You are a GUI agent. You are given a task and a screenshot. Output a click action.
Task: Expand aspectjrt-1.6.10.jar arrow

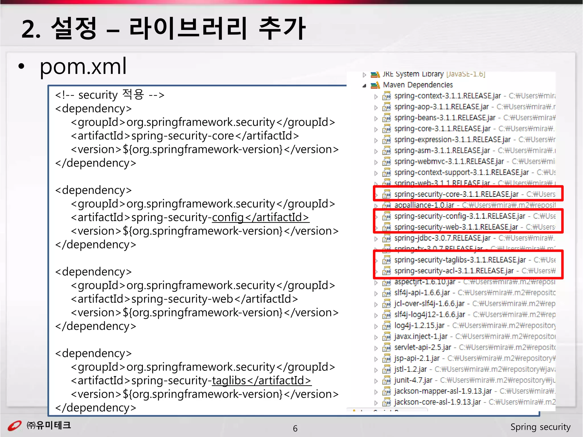376,283
